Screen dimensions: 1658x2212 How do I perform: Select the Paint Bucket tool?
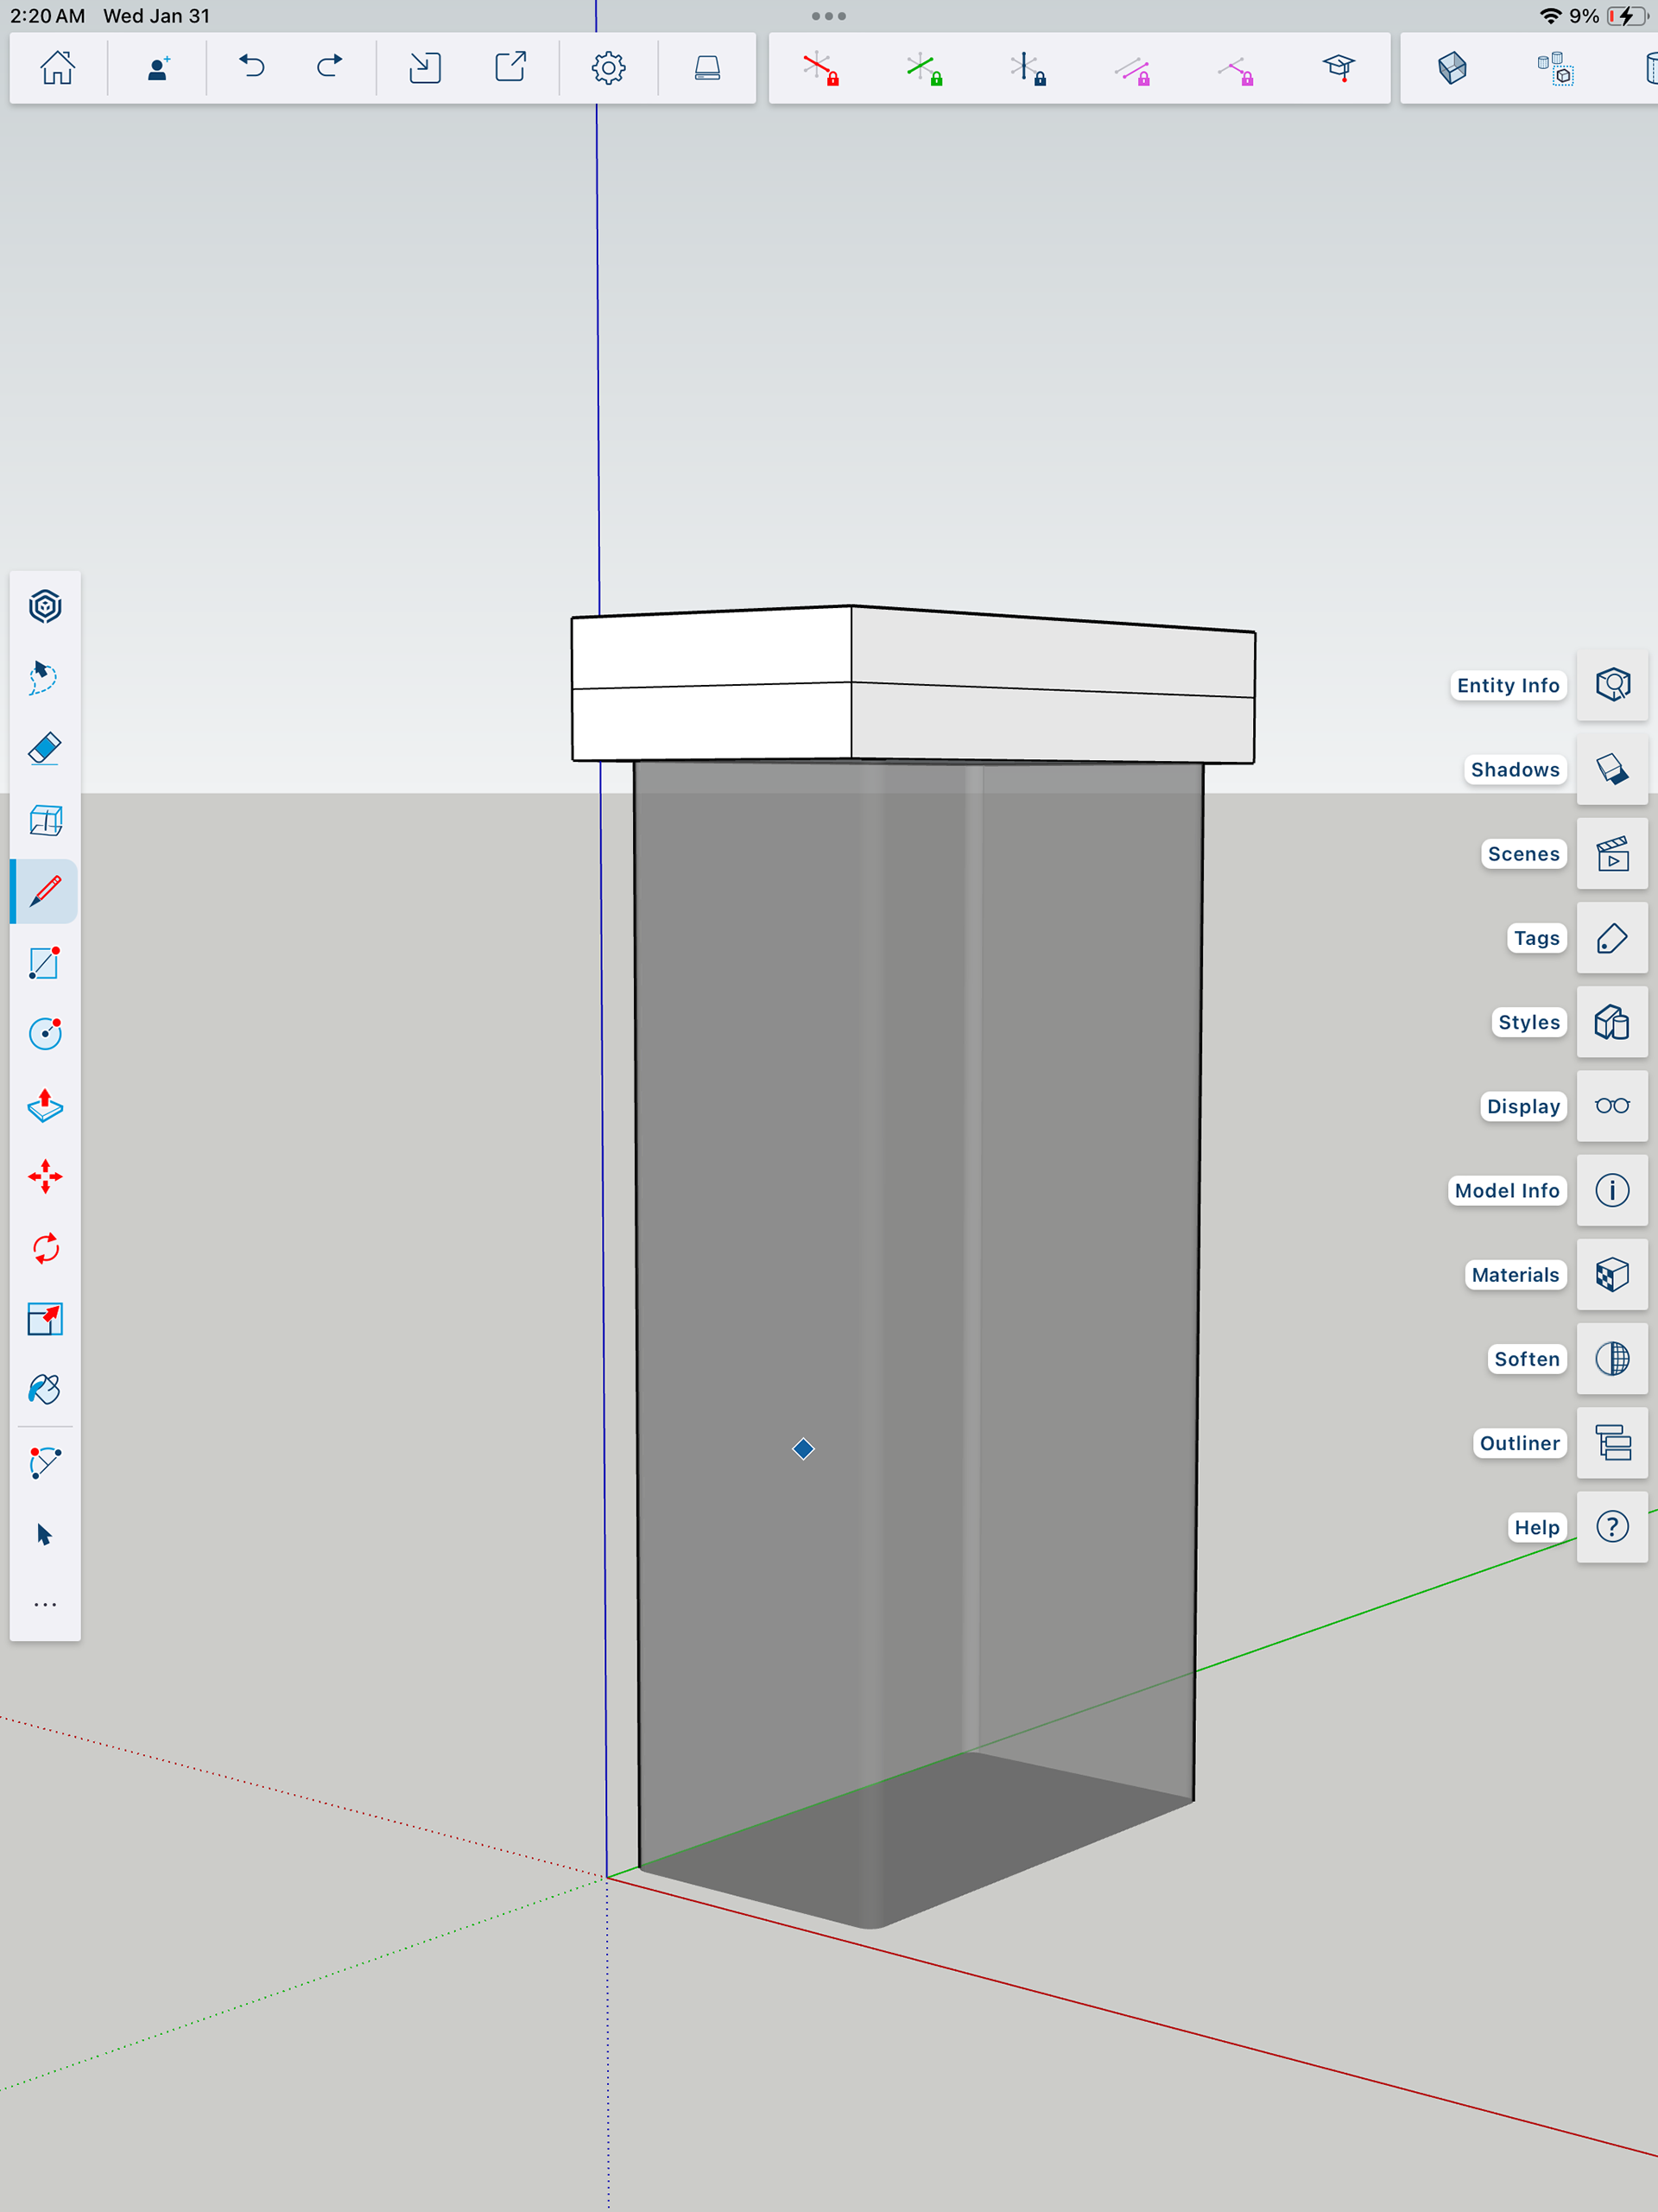tap(45, 1390)
